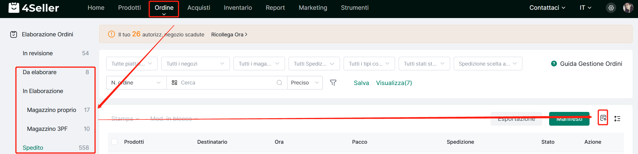This screenshot has width=638, height=154.
Task: Click the advanced filter funnel icon
Action: tap(333, 83)
